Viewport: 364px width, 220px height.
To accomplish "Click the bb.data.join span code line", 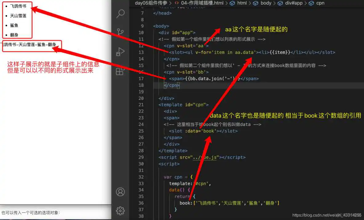I will tap(214, 79).
